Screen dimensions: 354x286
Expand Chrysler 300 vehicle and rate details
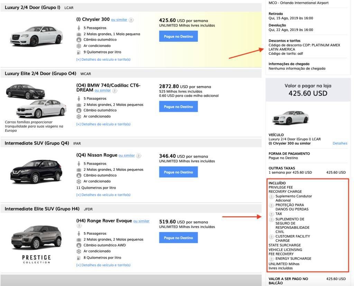pyautogui.click(x=103, y=59)
